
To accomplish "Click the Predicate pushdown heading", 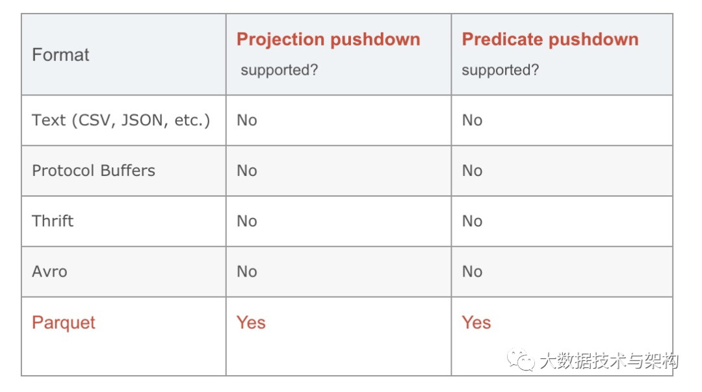I will [x=550, y=40].
